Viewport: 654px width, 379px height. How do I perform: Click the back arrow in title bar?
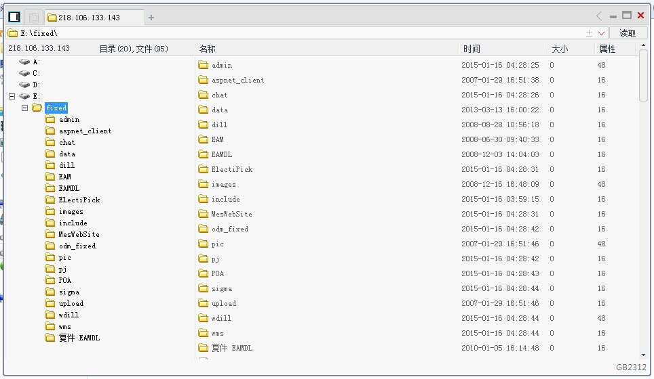(x=599, y=16)
